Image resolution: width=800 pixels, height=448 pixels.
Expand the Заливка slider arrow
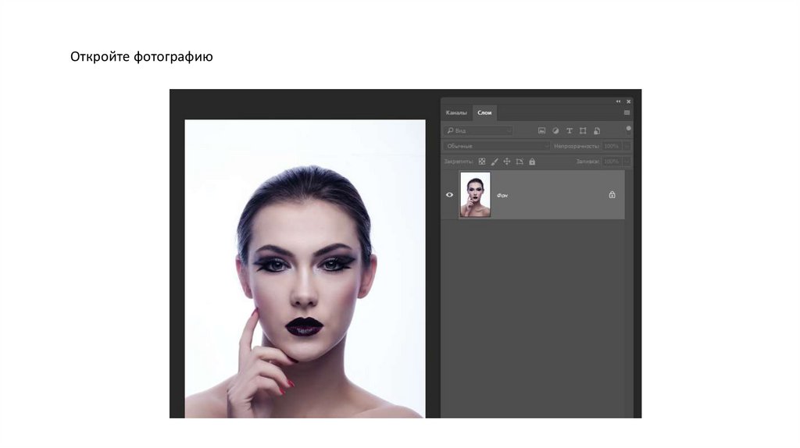pyautogui.click(x=627, y=162)
